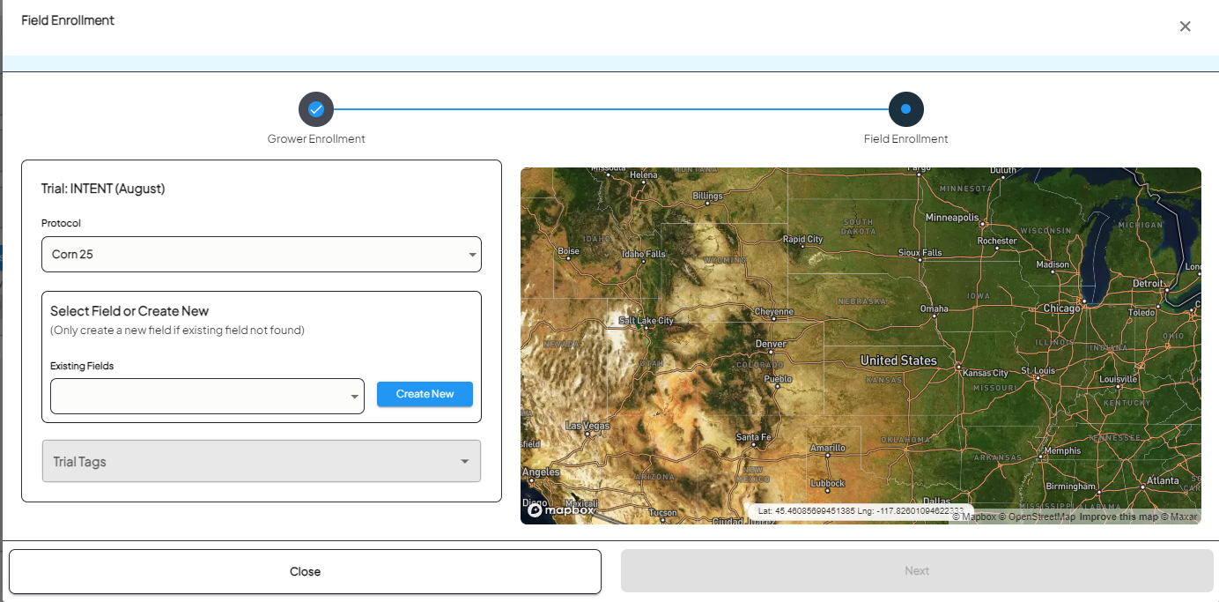This screenshot has height=602, width=1219.
Task: Click Billings on the map
Action: [707, 197]
